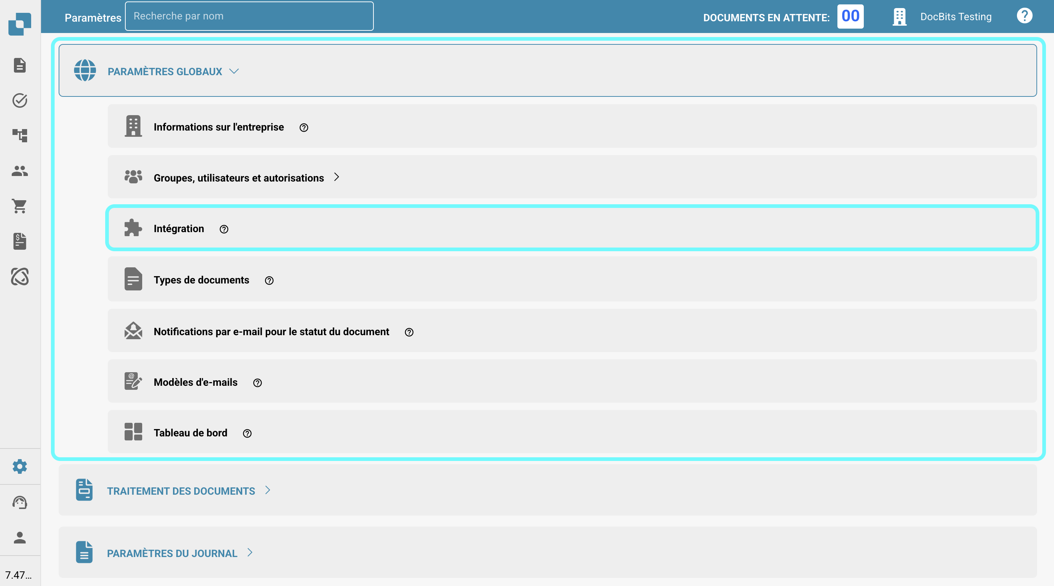Open the settings gear in sidebar
This screenshot has width=1054, height=586.
[x=20, y=466]
